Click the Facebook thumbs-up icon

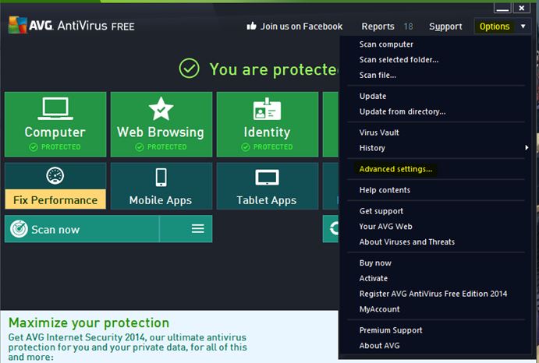tap(252, 26)
